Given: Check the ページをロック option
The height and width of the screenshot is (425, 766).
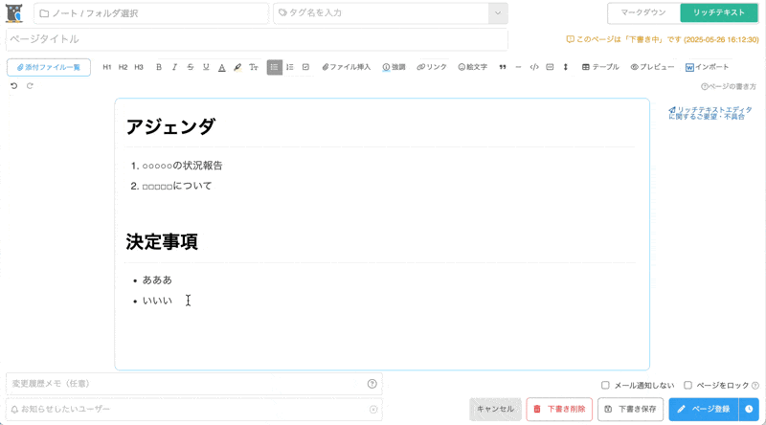Looking at the screenshot, I should [687, 385].
